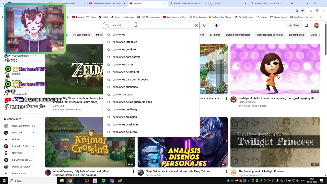Screen dimensions: 327x184
Task: Select the suggestion "canciones en ingles"
Action: pos(151,117)
